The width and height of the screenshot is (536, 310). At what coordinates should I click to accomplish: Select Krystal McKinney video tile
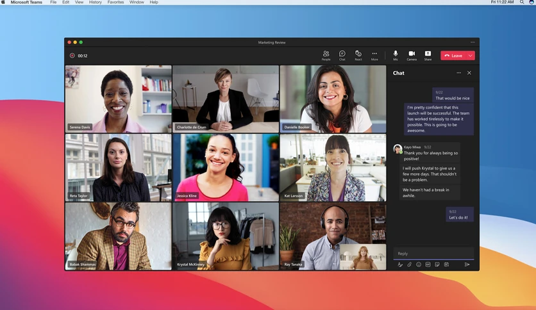click(226, 236)
